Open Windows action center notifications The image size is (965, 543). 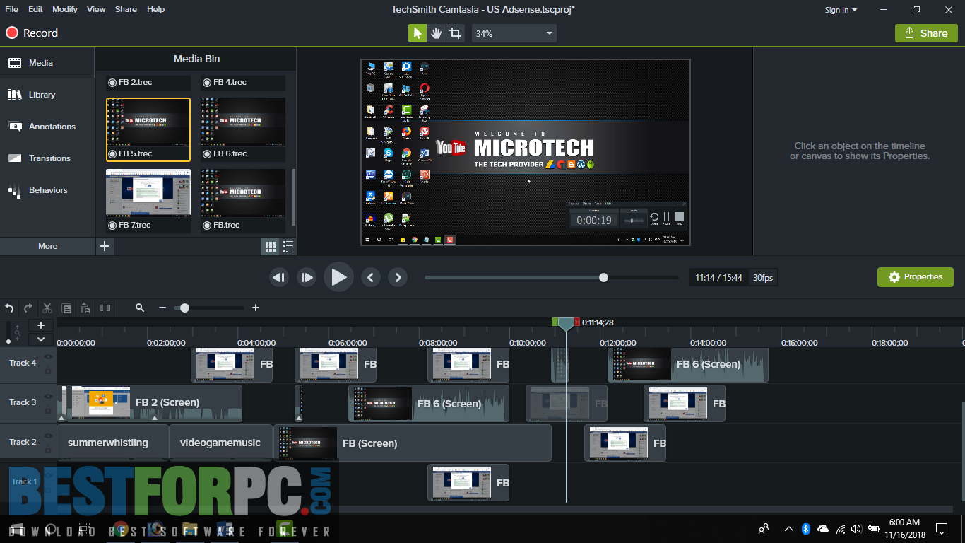(x=942, y=528)
